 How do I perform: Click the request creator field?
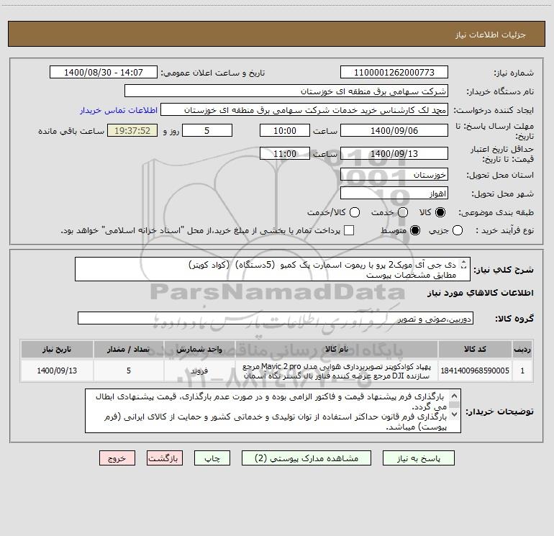click(304, 109)
